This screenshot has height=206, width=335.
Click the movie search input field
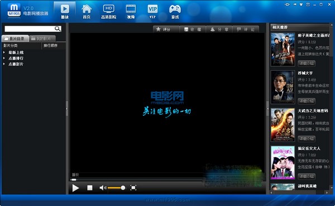[30, 29]
